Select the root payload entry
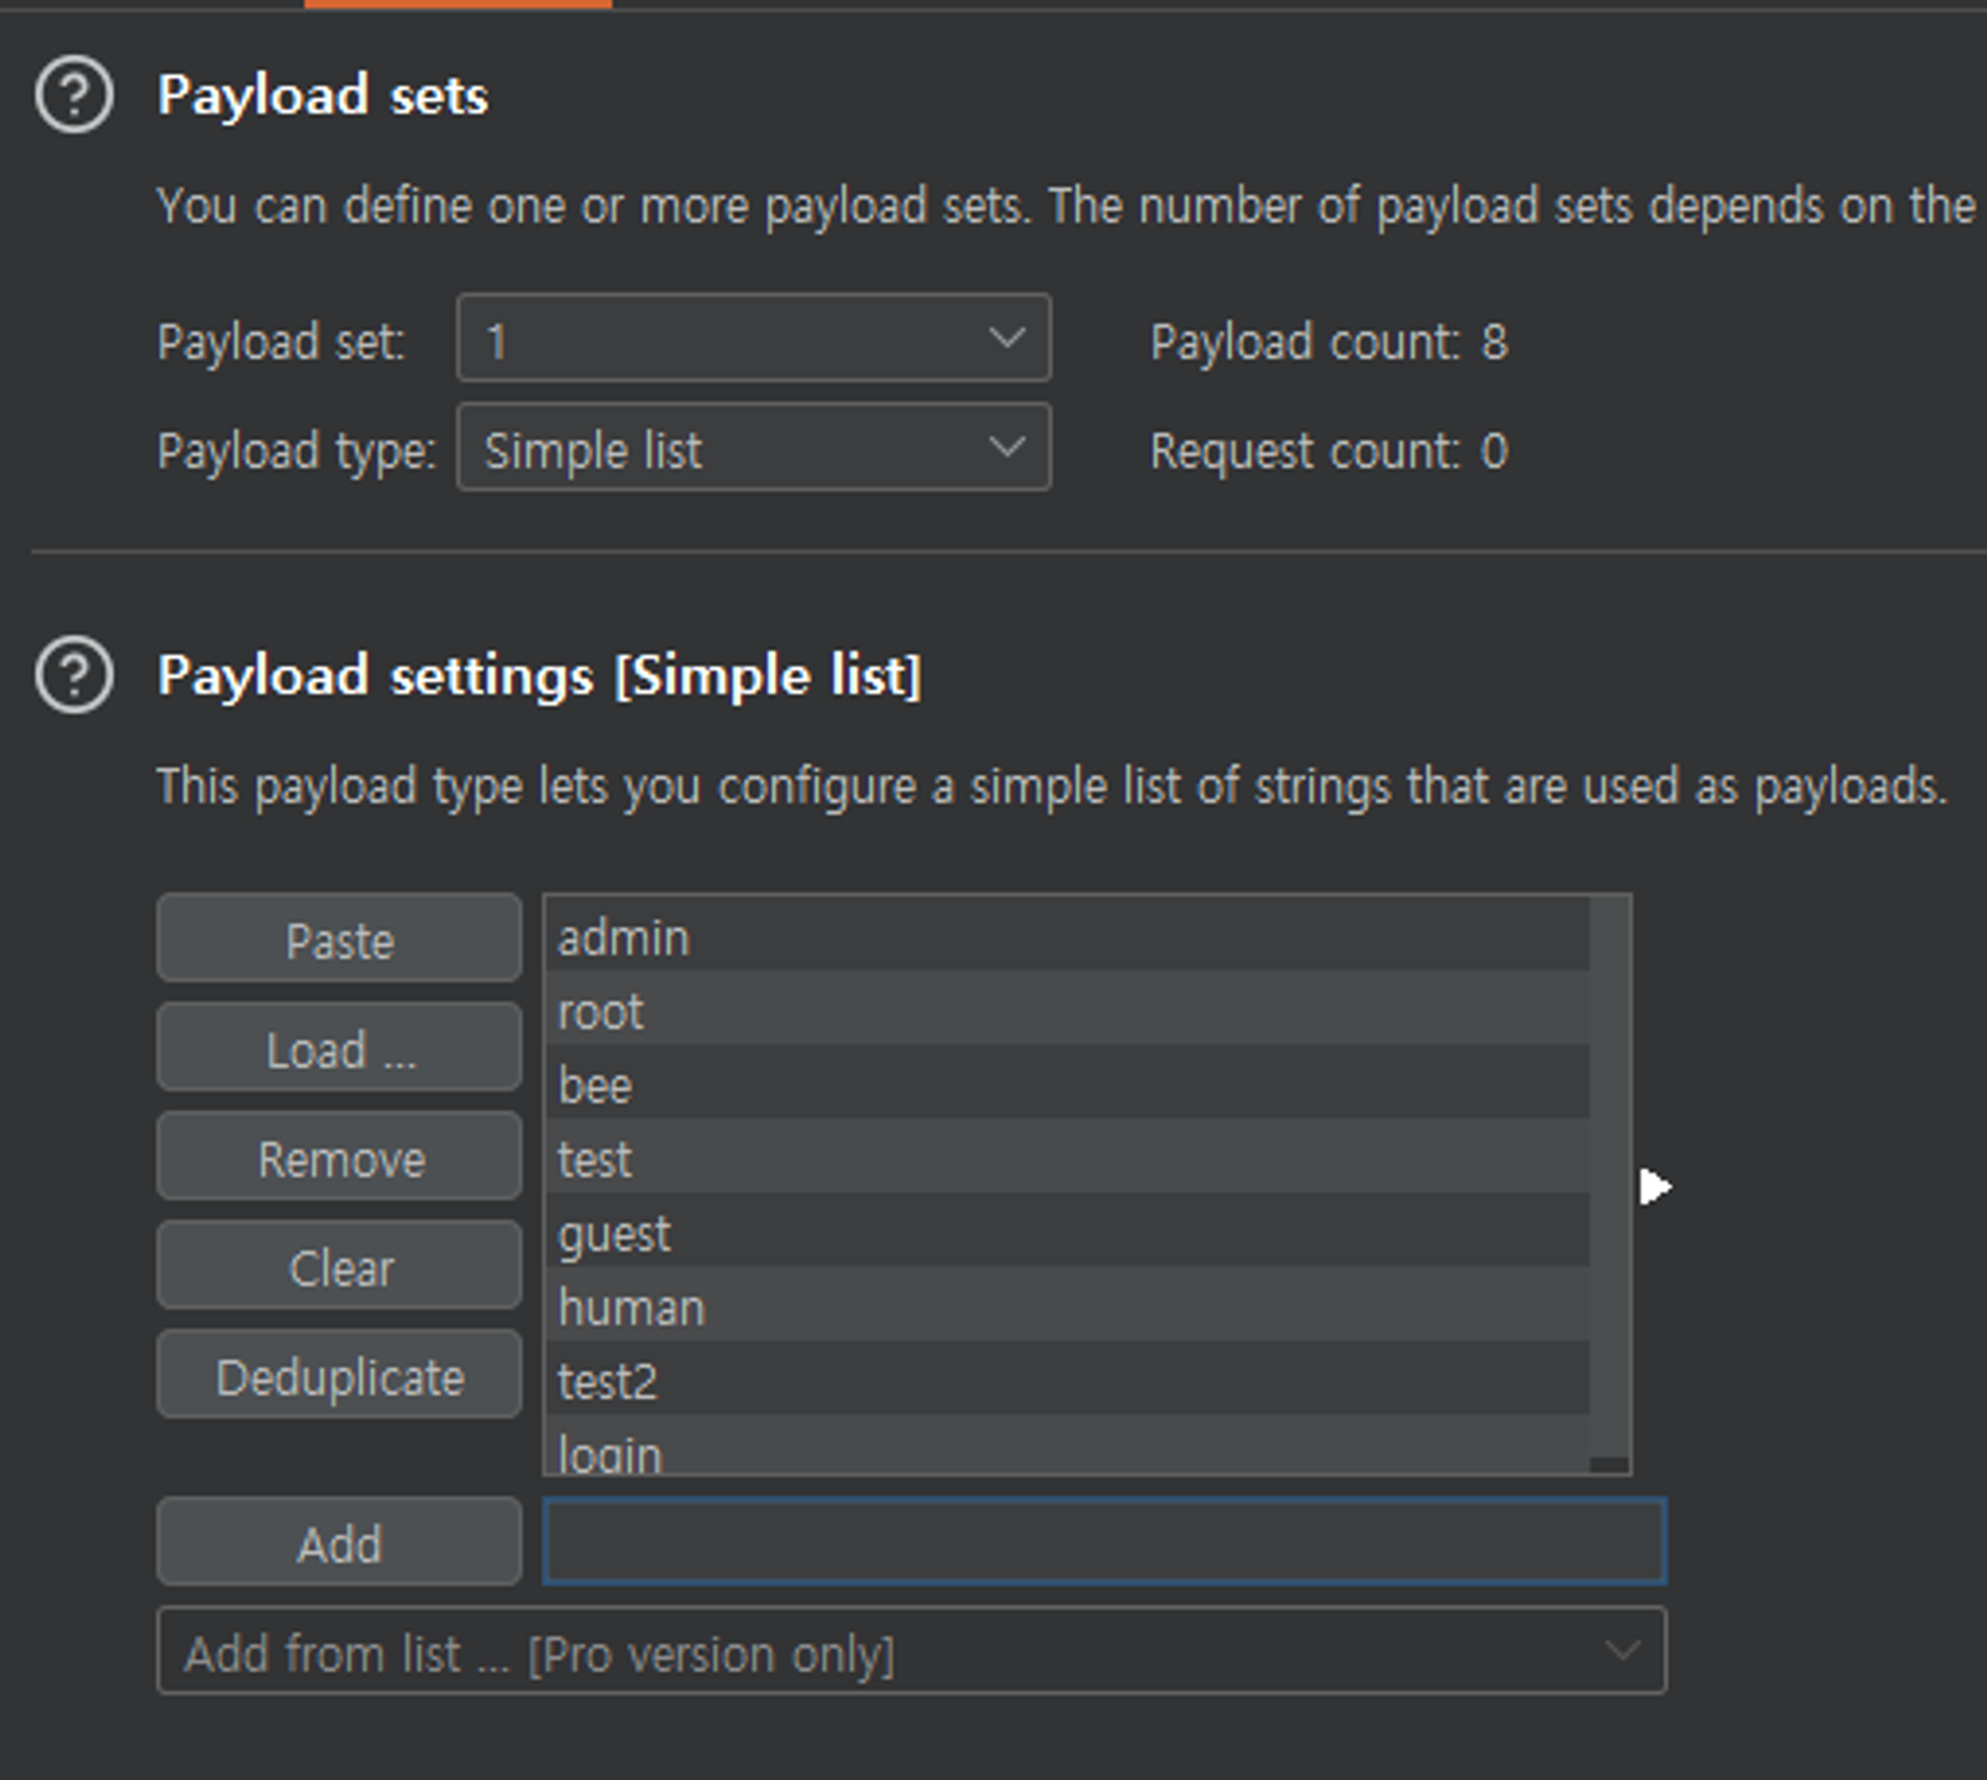This screenshot has width=1987, height=1780. tap(1067, 1007)
